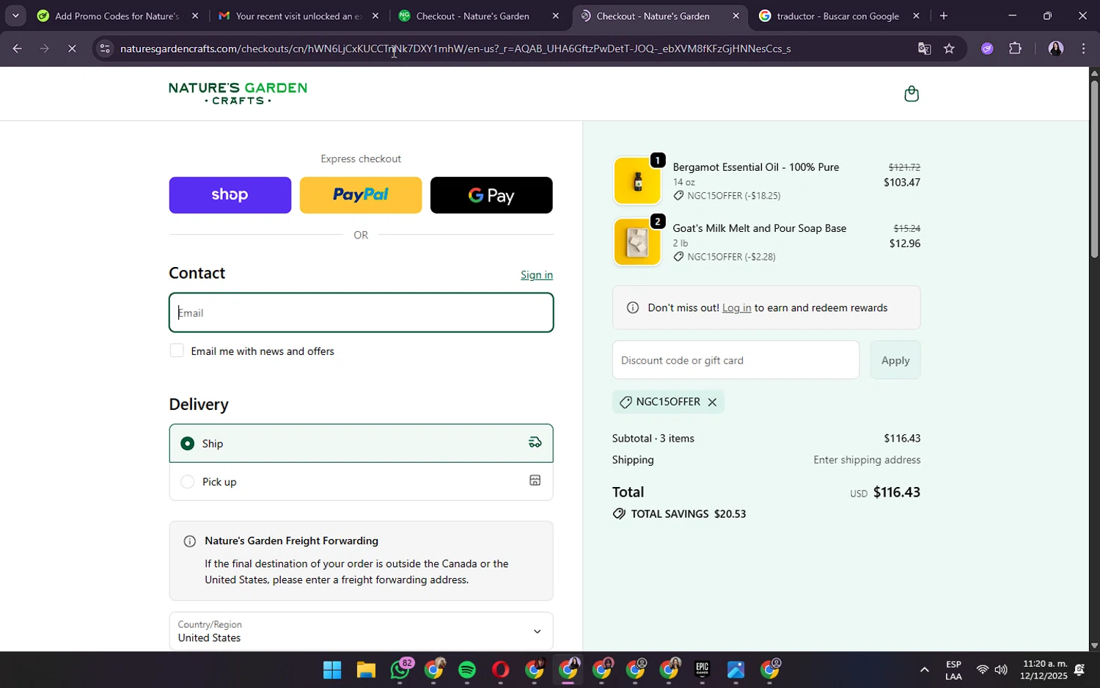This screenshot has width=1100, height=688.
Task: Remove the NGC15OFFER discount code
Action: point(712,402)
